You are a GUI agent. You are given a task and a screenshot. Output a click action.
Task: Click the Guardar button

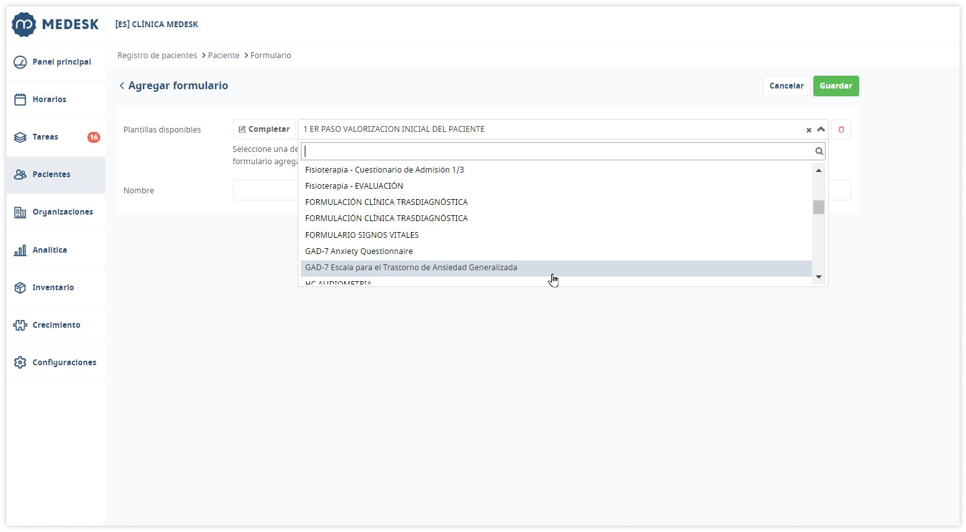[x=836, y=86]
